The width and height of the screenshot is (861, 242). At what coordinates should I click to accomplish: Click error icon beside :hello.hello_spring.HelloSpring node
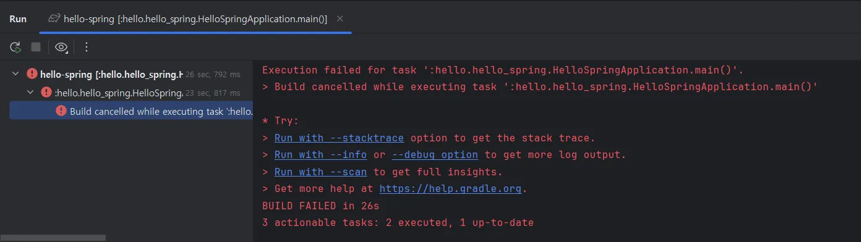[46, 93]
